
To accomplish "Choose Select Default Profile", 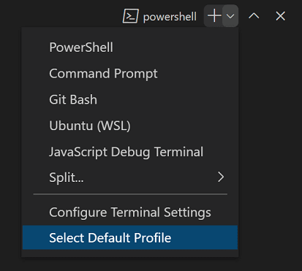I will pos(130,237).
